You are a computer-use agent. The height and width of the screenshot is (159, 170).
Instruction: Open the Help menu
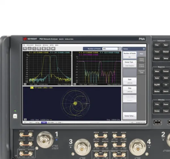pos(57,45)
